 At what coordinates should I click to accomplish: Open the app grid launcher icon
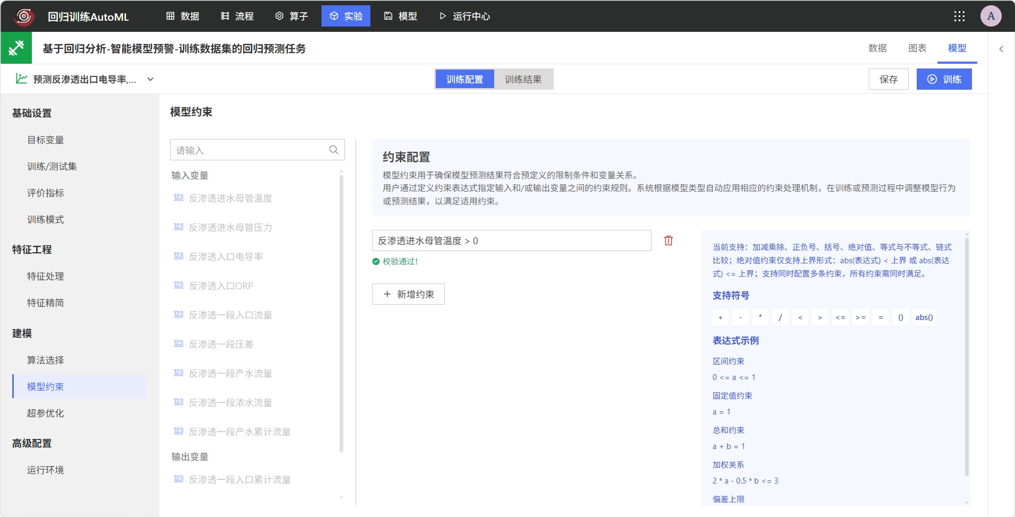pos(959,16)
